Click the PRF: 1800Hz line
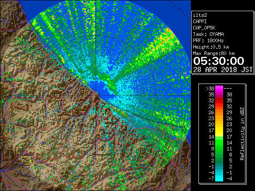The image size is (255, 191). [208, 41]
